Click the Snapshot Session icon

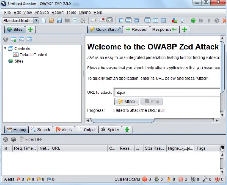coord(67,20)
